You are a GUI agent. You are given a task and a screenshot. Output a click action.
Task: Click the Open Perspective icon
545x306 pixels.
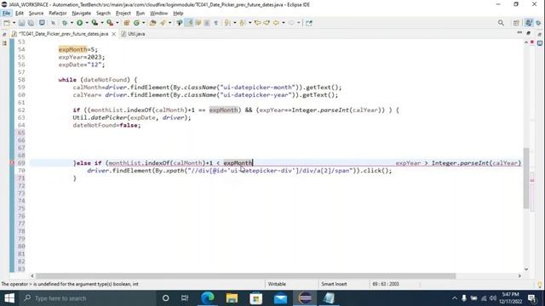(516, 23)
